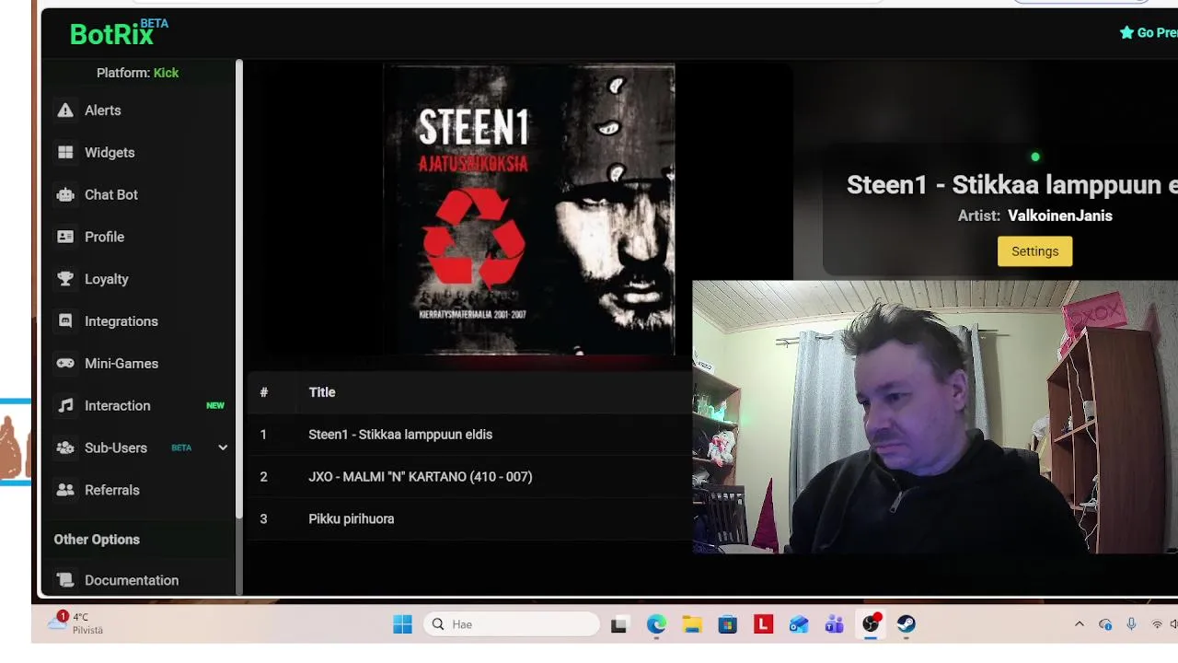The image size is (1178, 663).
Task: Click the artist name ValkoinenJanis
Action: [x=1060, y=215]
